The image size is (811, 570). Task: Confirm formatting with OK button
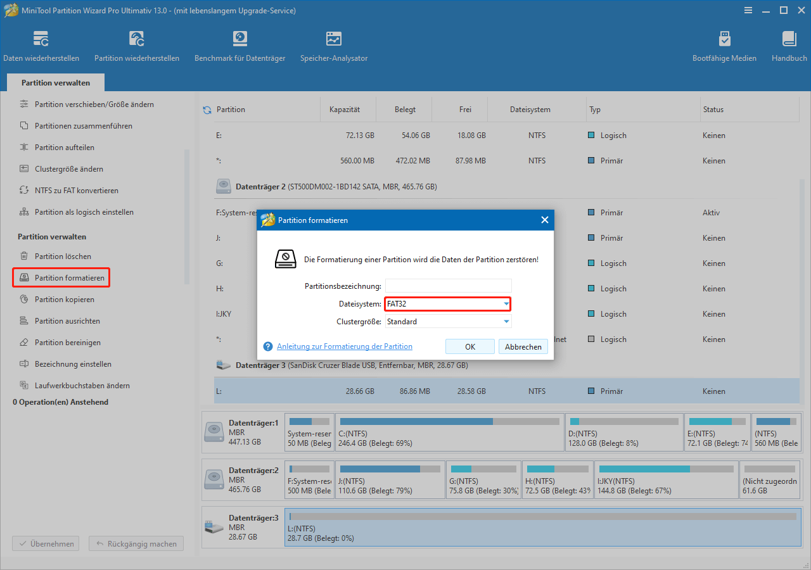coord(469,346)
